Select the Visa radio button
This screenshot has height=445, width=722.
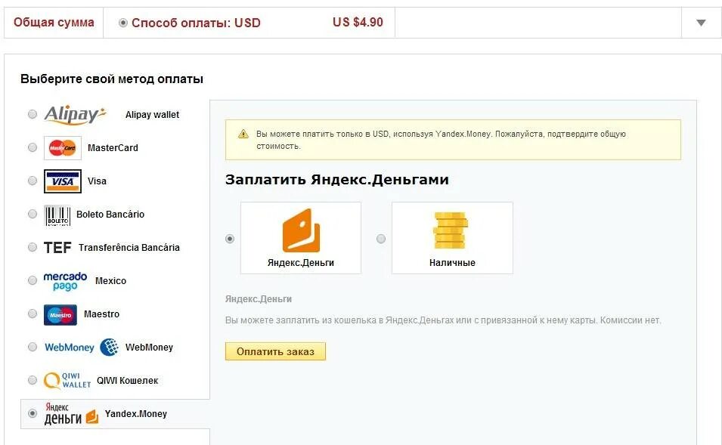point(33,181)
